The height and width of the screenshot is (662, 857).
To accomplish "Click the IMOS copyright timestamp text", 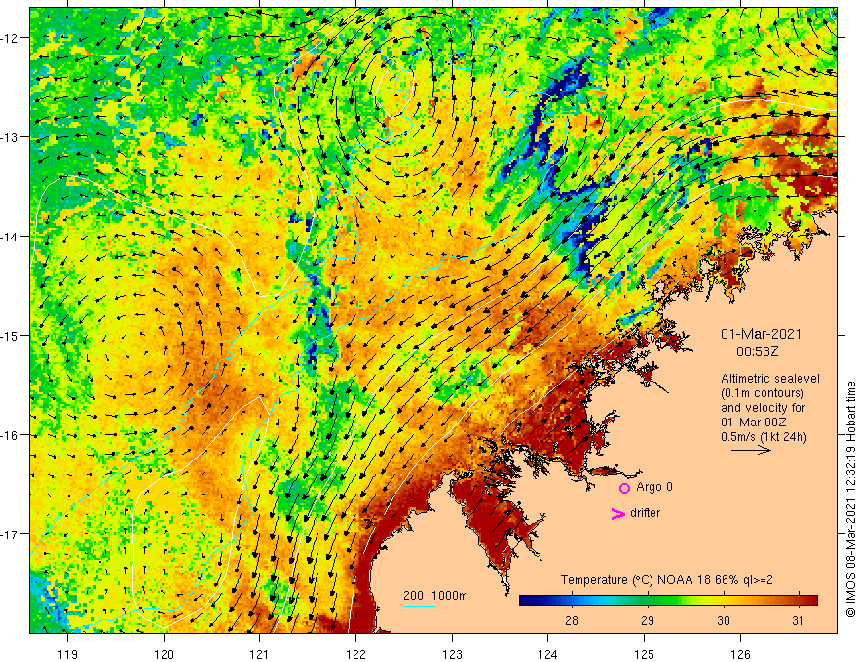I will coord(850,499).
